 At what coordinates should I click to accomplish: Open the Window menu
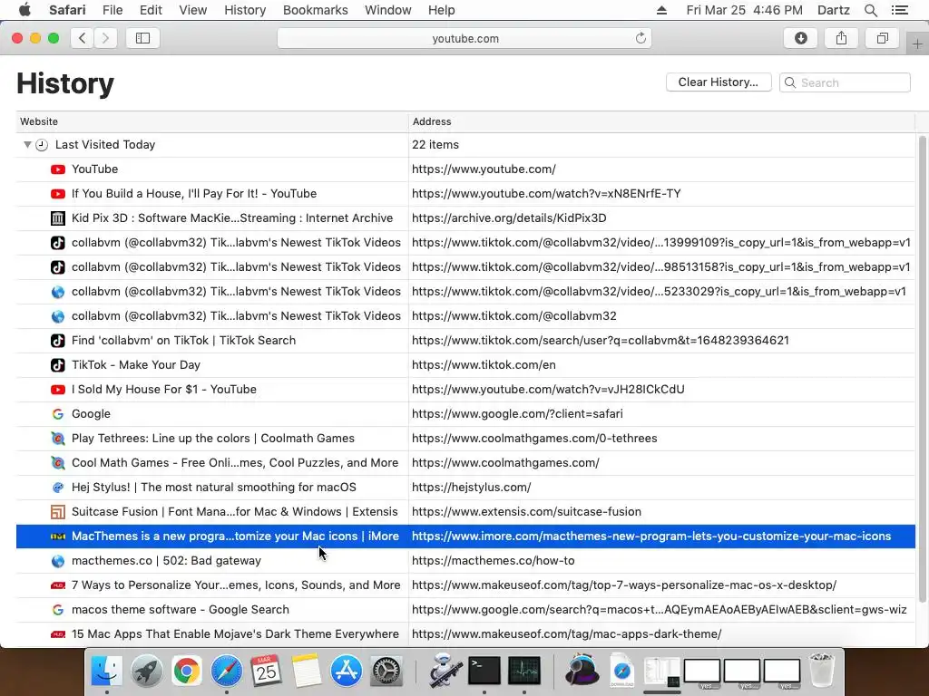[387, 10]
